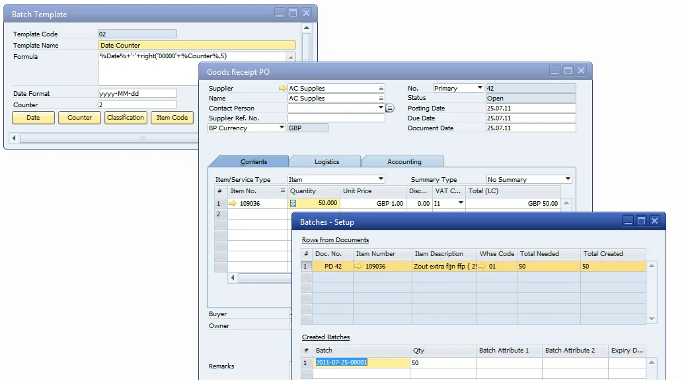Open the Primary series dropdown
This screenshot has height=381, width=688.
pos(480,88)
